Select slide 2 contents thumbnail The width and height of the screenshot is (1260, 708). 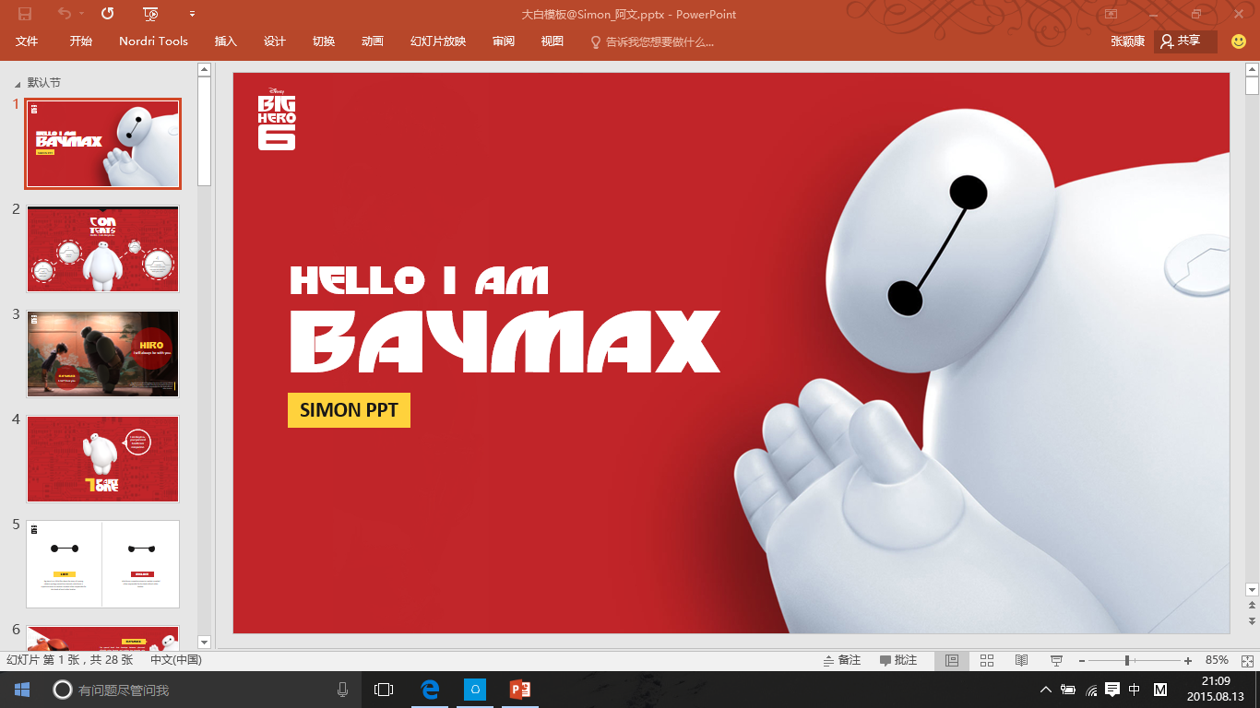pos(103,249)
